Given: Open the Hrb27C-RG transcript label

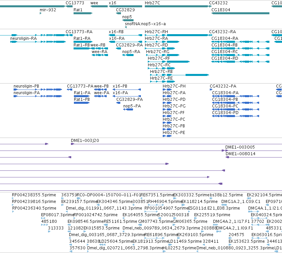Looking at the screenshot, I should coord(157,52).
